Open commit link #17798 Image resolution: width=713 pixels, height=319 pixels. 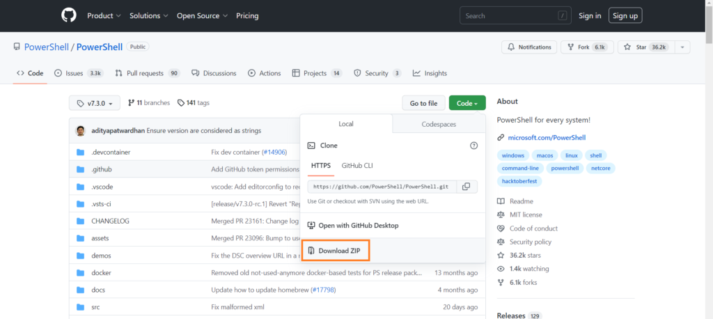tap(323, 290)
